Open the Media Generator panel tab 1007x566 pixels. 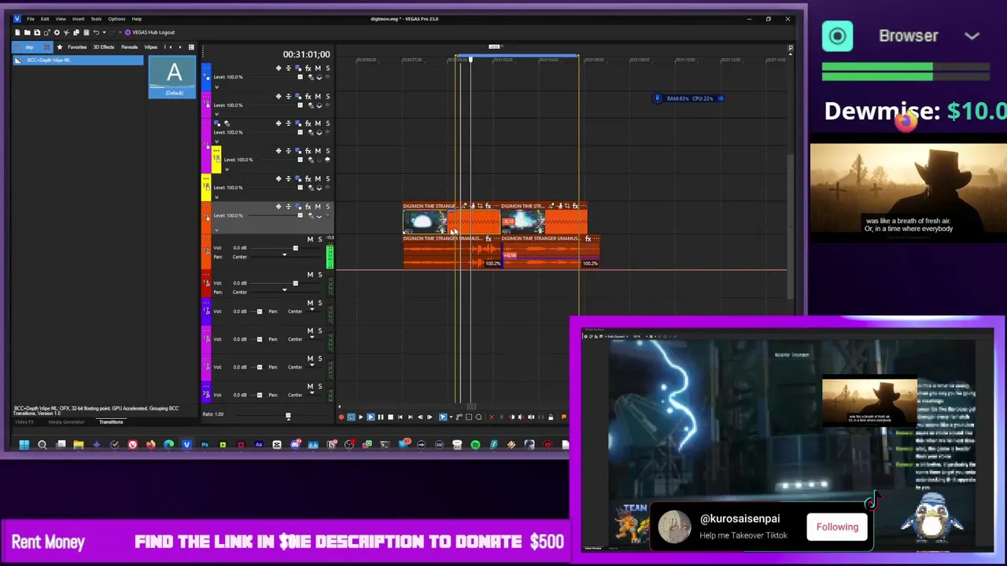[66, 422]
